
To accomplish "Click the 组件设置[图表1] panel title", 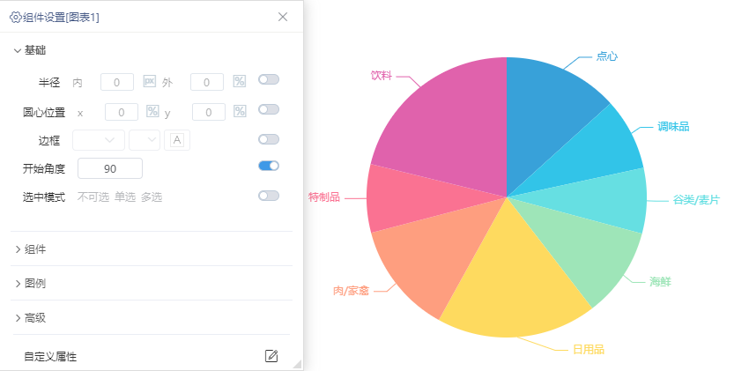I will pos(61,18).
